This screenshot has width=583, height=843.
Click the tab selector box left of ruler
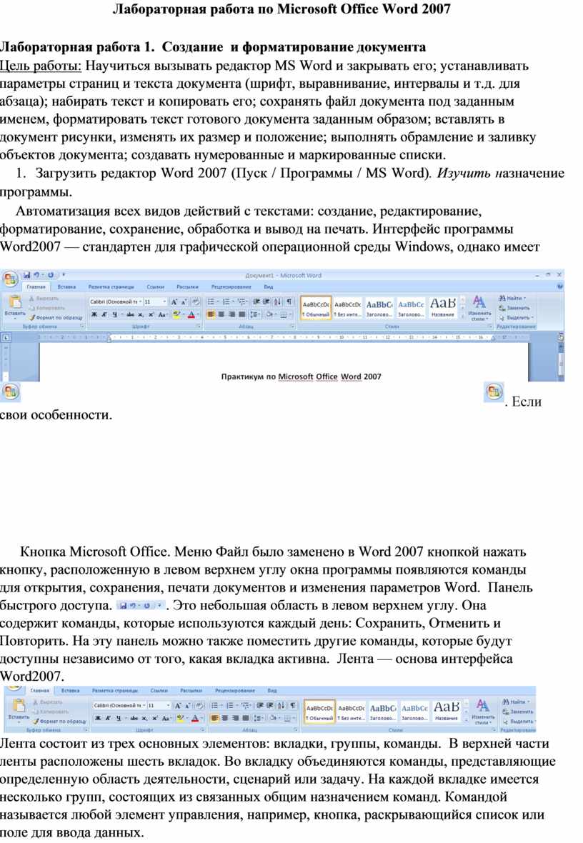tap(6, 338)
